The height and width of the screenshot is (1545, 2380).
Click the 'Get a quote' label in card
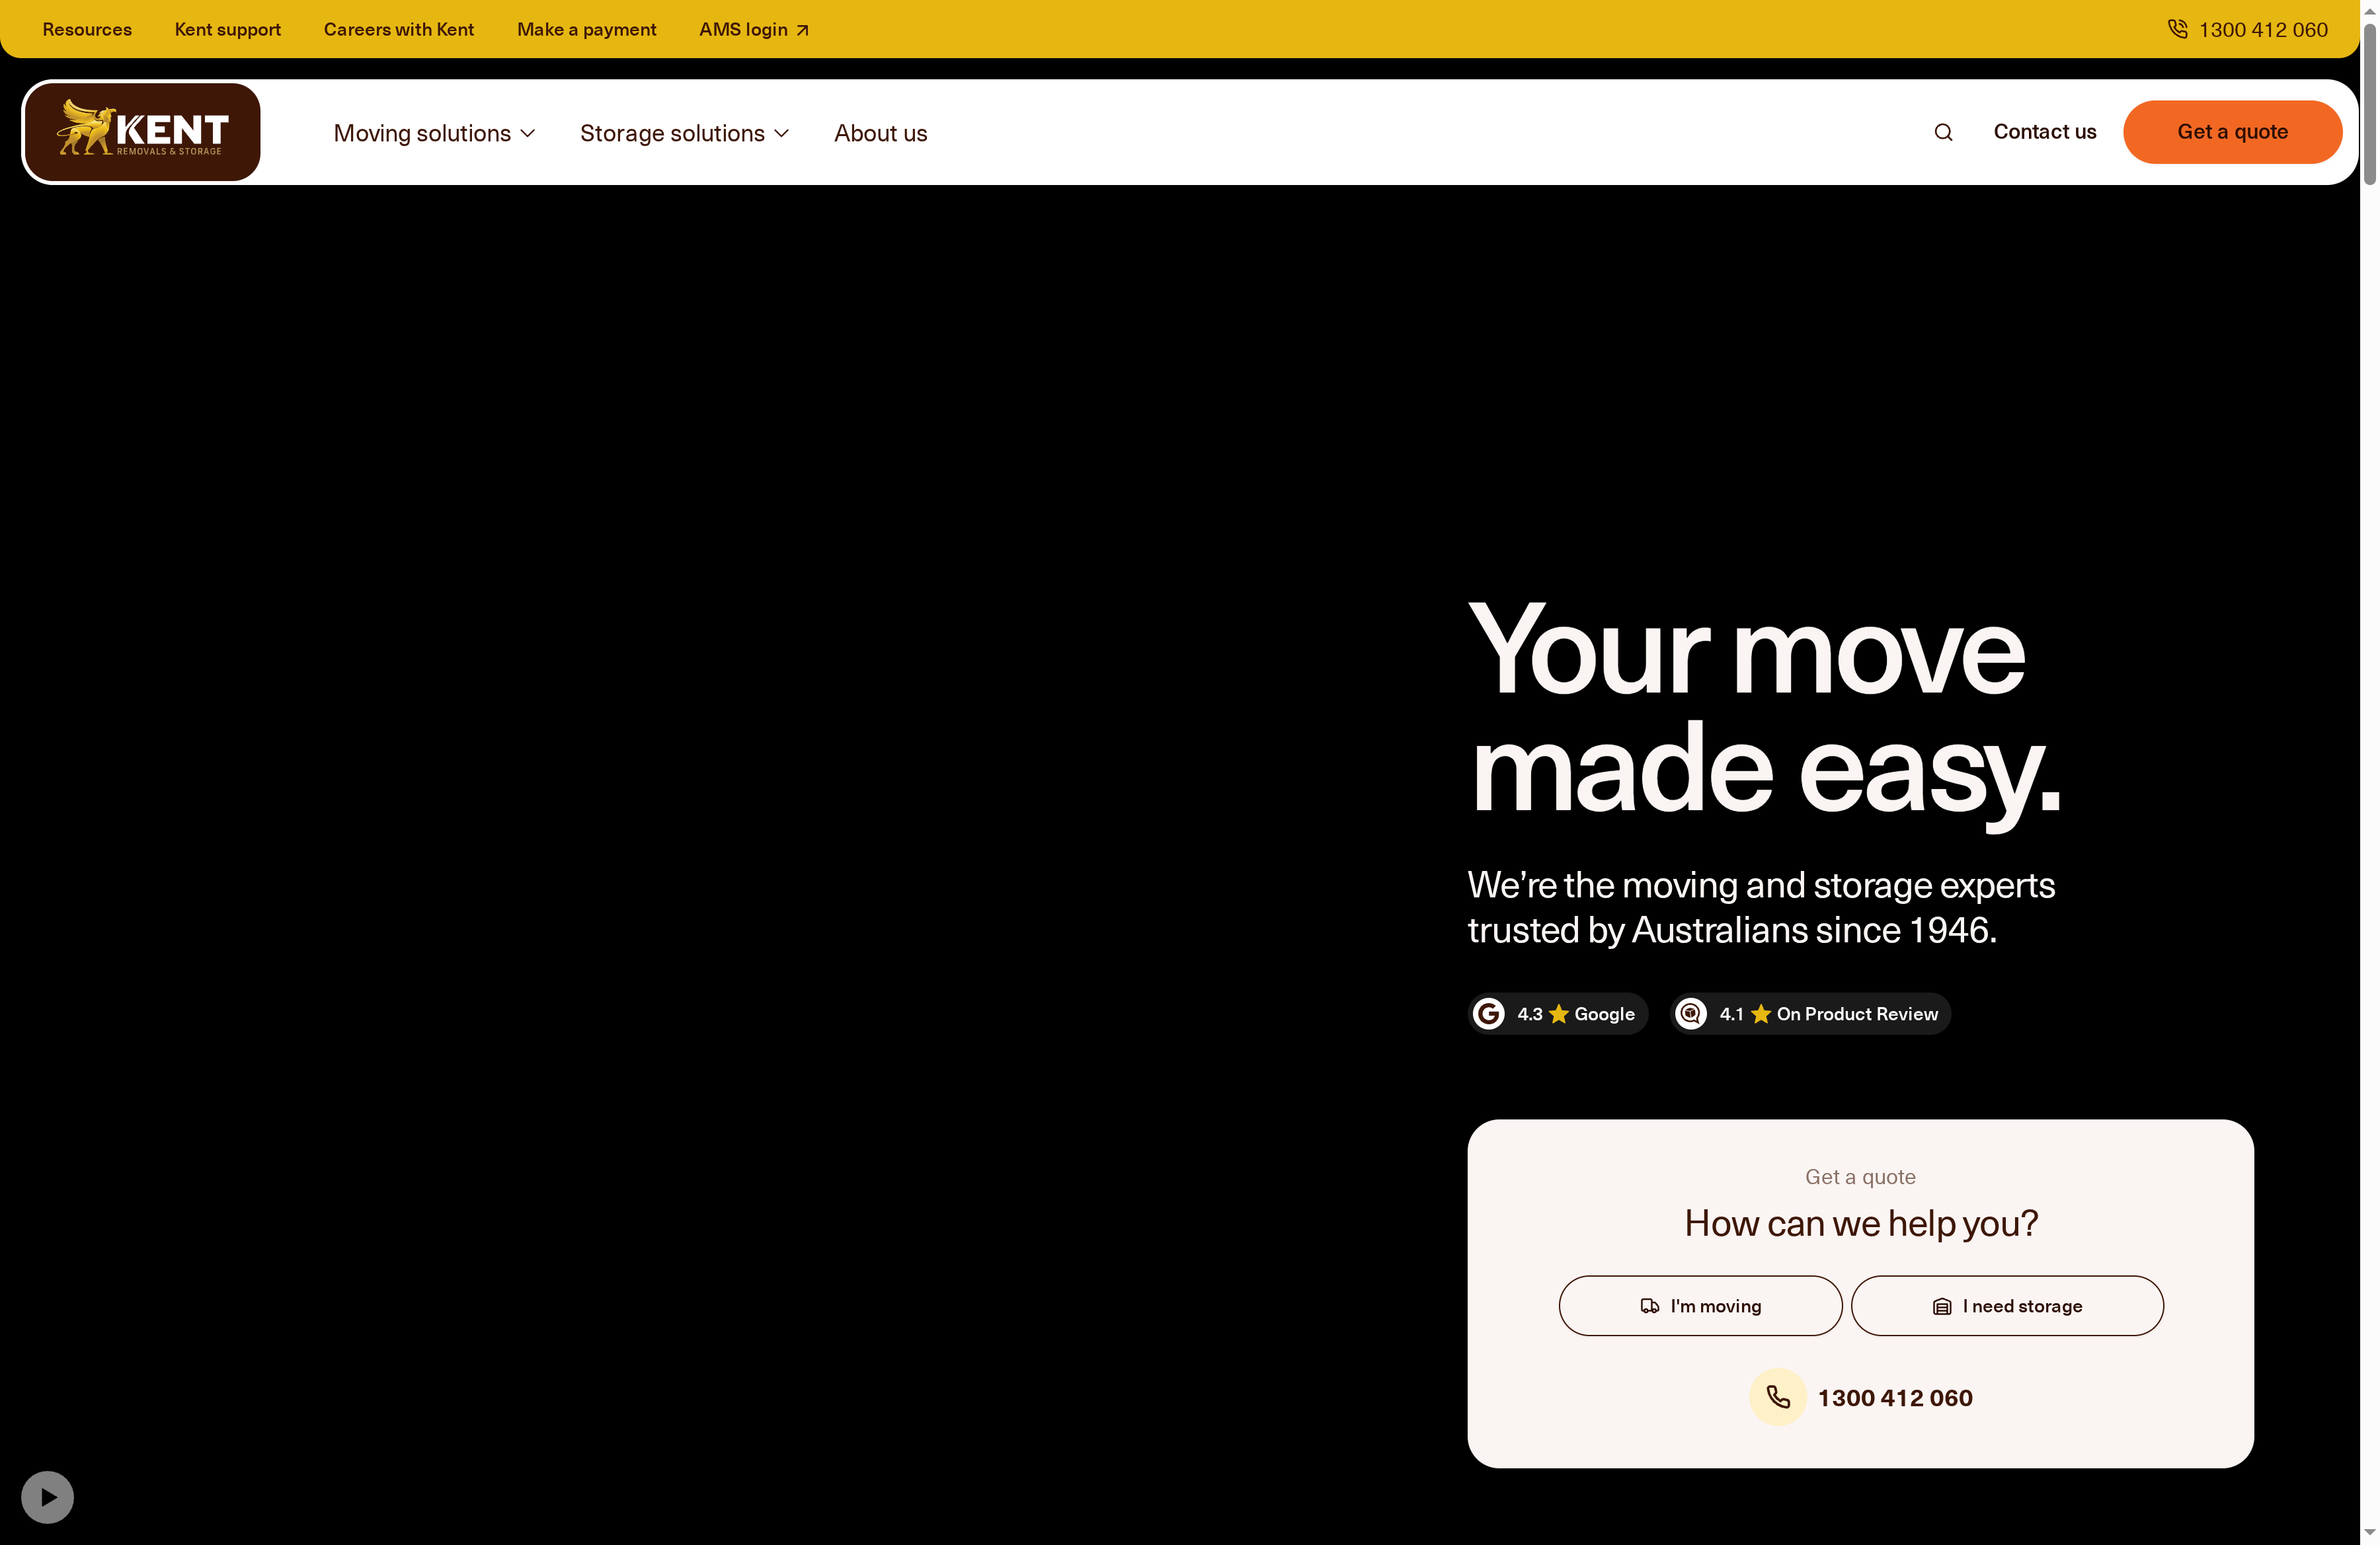point(1860,1176)
